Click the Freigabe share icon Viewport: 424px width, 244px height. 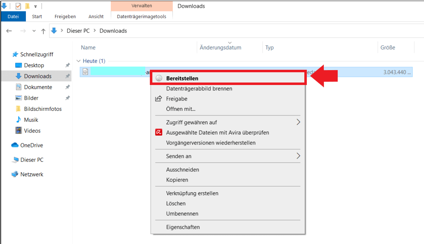pos(159,99)
